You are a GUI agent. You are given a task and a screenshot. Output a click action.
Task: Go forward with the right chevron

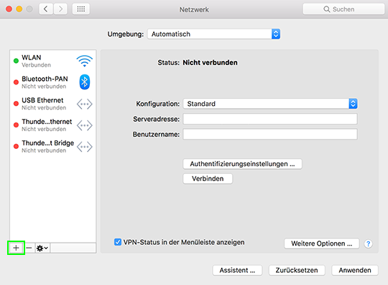60,9
